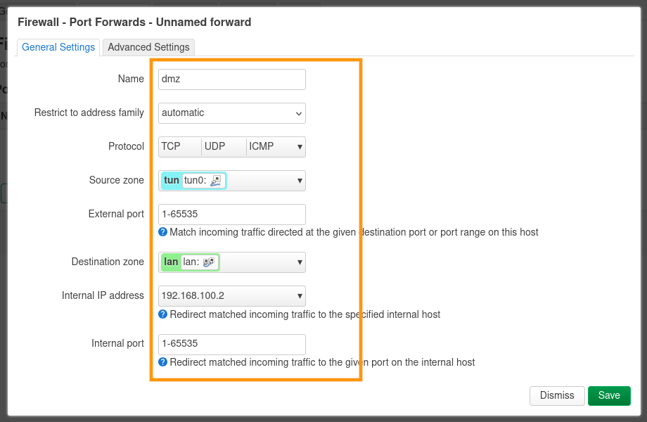Screen dimensions: 647x422
Task: Click the help icon under Internal IP address
Action: 162,314
